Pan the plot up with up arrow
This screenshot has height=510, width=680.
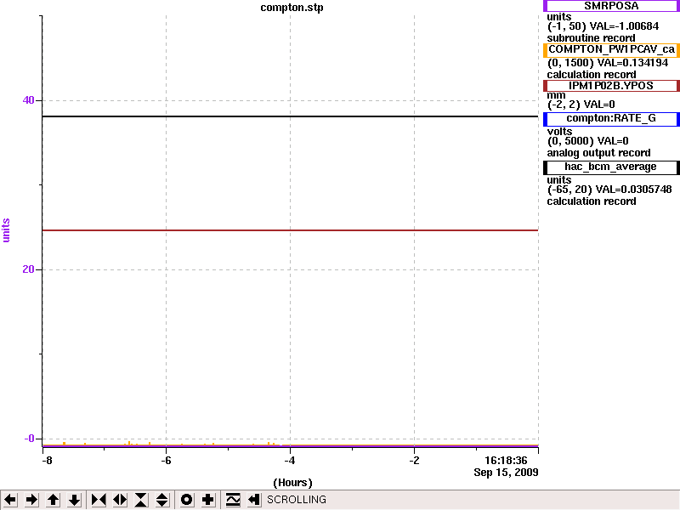point(53,500)
